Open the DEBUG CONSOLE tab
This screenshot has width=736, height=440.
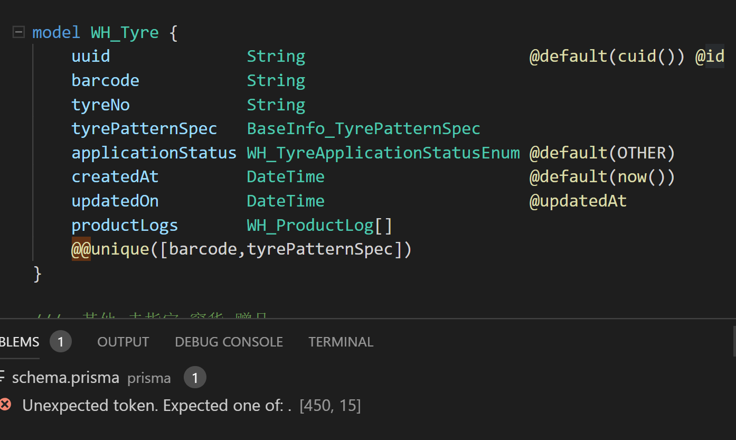(x=229, y=342)
